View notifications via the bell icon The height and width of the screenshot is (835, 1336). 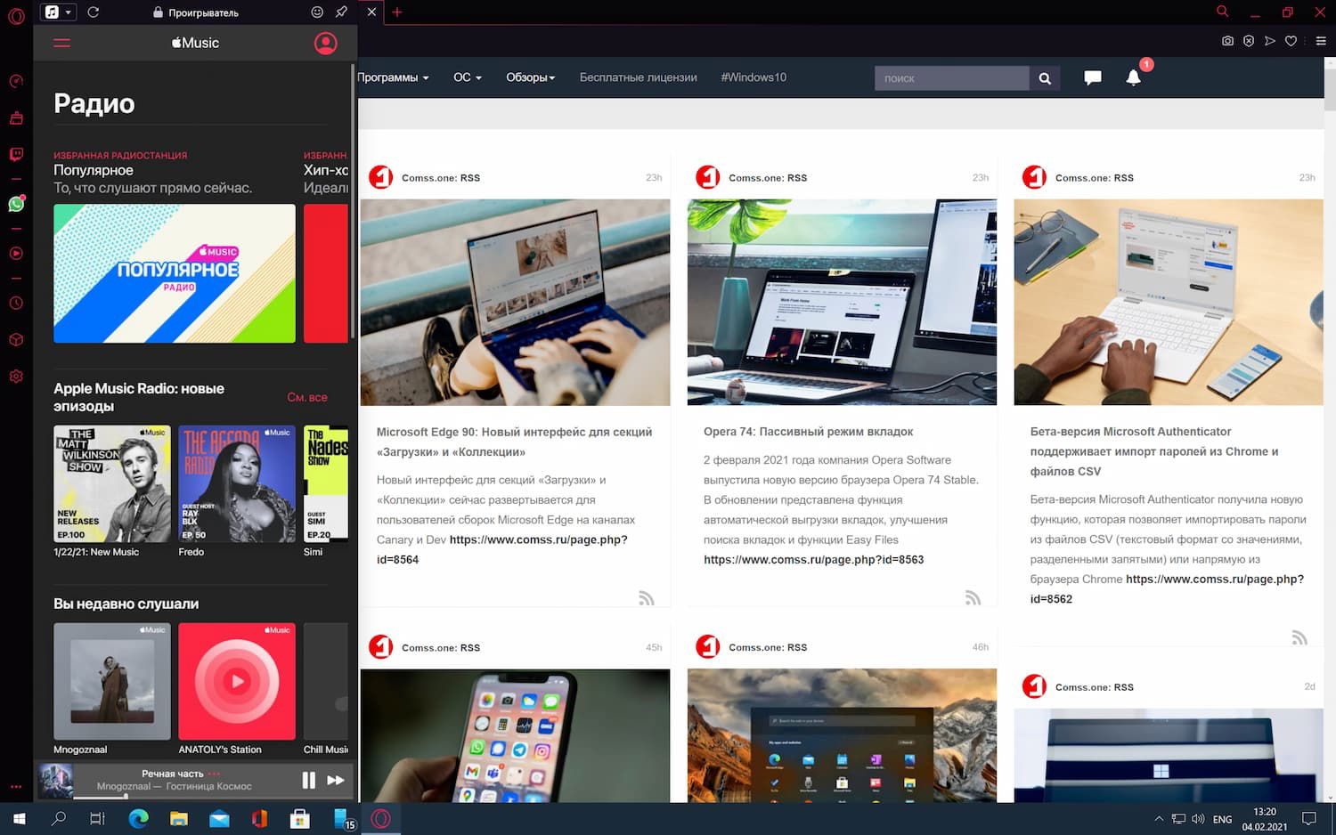pos(1133,77)
